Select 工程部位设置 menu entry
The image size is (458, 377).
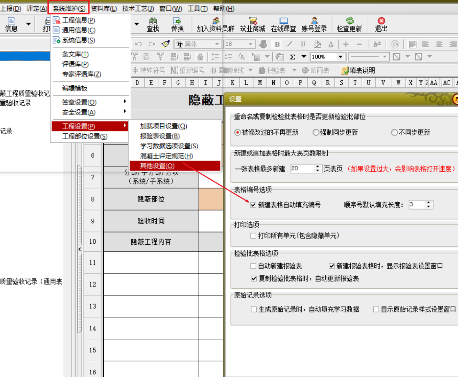coord(90,136)
